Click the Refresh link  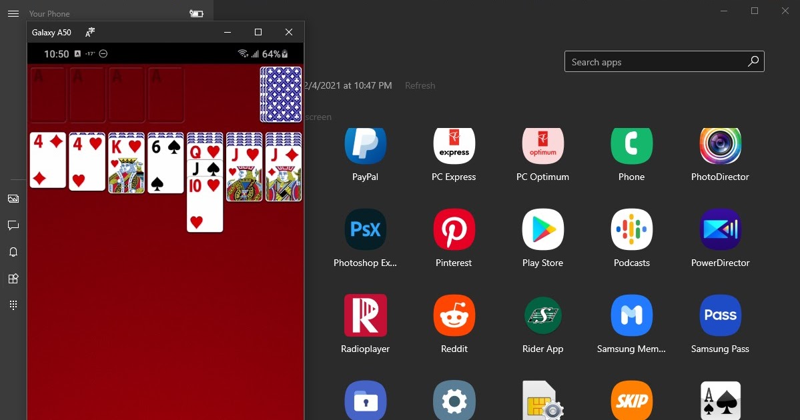420,85
